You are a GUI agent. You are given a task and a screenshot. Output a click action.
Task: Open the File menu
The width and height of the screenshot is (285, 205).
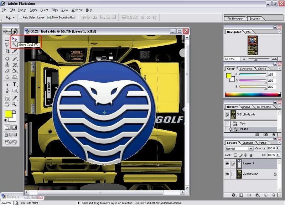pos(4,10)
